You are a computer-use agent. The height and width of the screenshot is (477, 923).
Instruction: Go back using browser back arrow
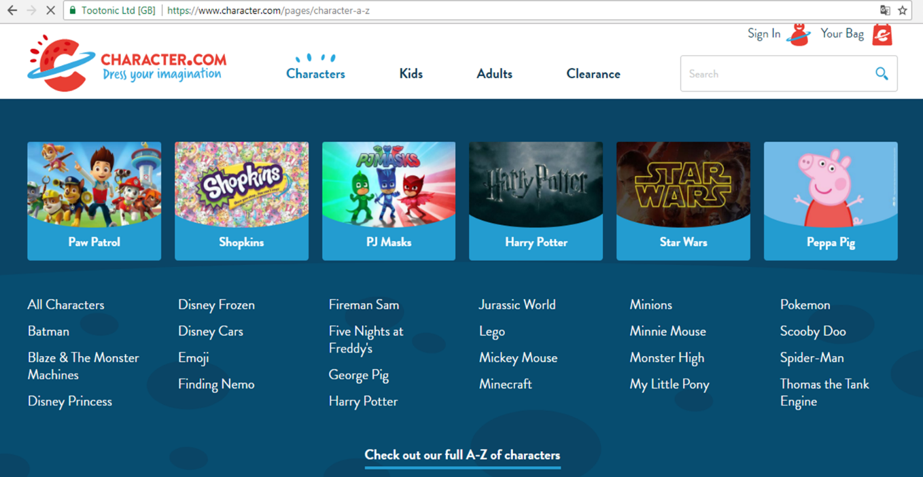click(x=12, y=10)
